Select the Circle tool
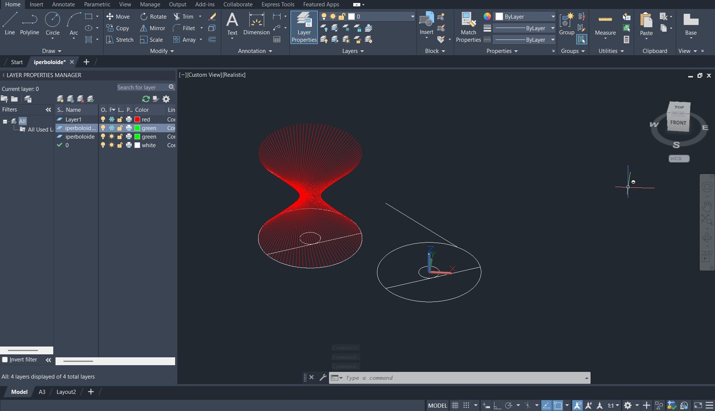This screenshot has height=411, width=715. click(x=53, y=23)
